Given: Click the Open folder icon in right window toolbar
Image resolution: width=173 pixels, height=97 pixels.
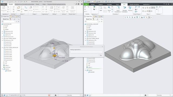Looking at the screenshot, I should coord(95,2).
